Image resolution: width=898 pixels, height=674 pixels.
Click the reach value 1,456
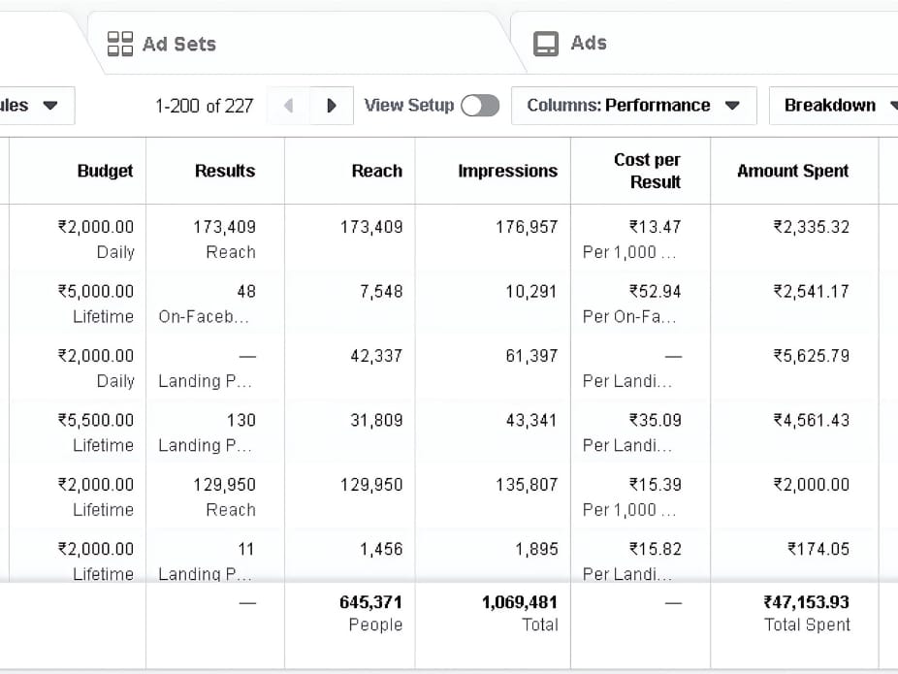click(381, 549)
